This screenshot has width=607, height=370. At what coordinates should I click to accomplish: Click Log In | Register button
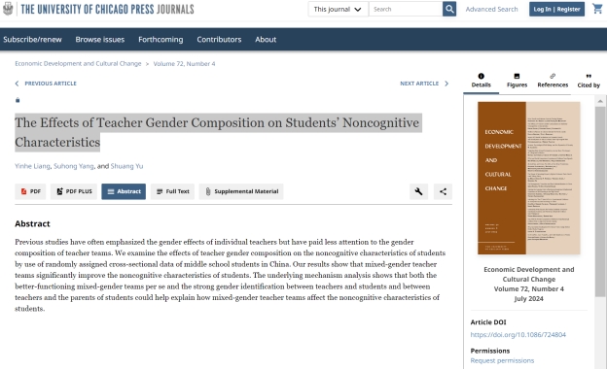pyautogui.click(x=556, y=9)
